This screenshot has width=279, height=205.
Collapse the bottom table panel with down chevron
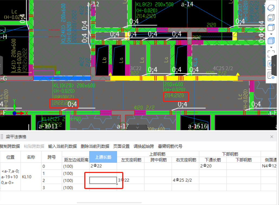(x=137, y=127)
